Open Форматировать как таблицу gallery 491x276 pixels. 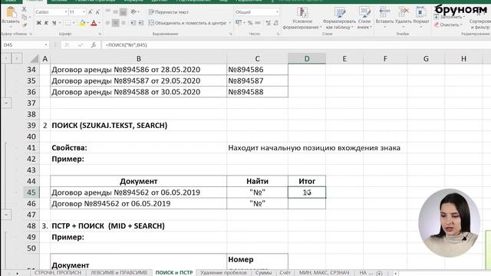tap(339, 18)
